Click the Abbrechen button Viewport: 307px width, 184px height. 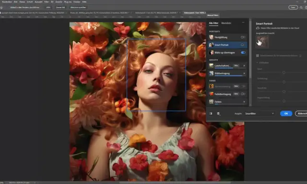pyautogui.click(x=301, y=114)
